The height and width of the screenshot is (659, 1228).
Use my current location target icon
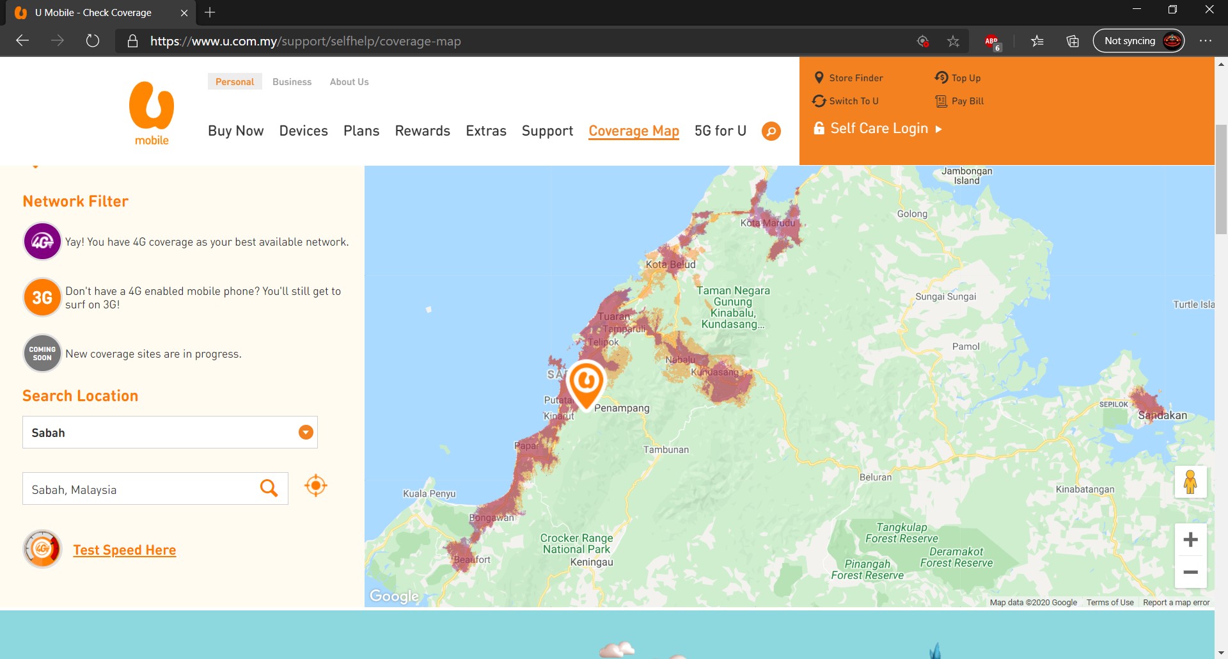point(315,486)
